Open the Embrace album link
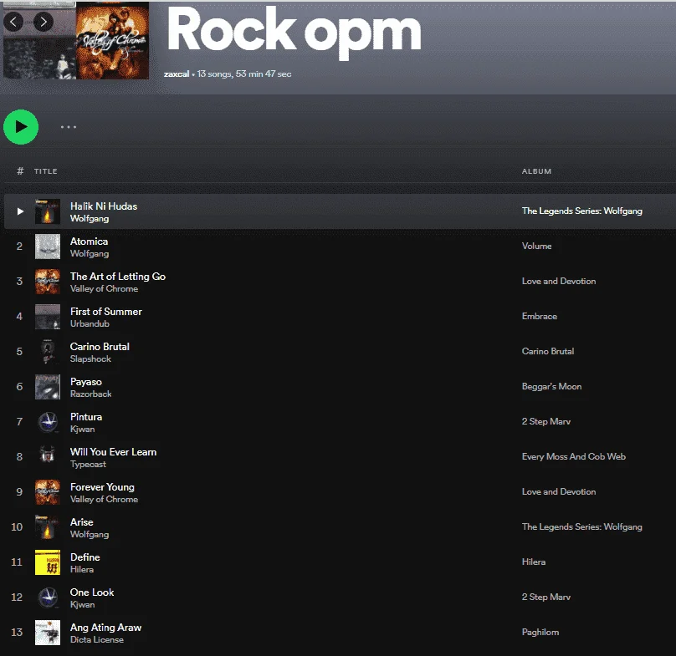 click(x=540, y=316)
